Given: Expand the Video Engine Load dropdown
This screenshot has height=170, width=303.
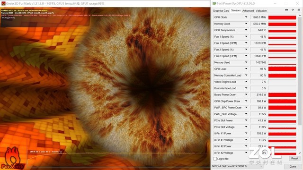Looking at the screenshot, I should click(246, 82).
